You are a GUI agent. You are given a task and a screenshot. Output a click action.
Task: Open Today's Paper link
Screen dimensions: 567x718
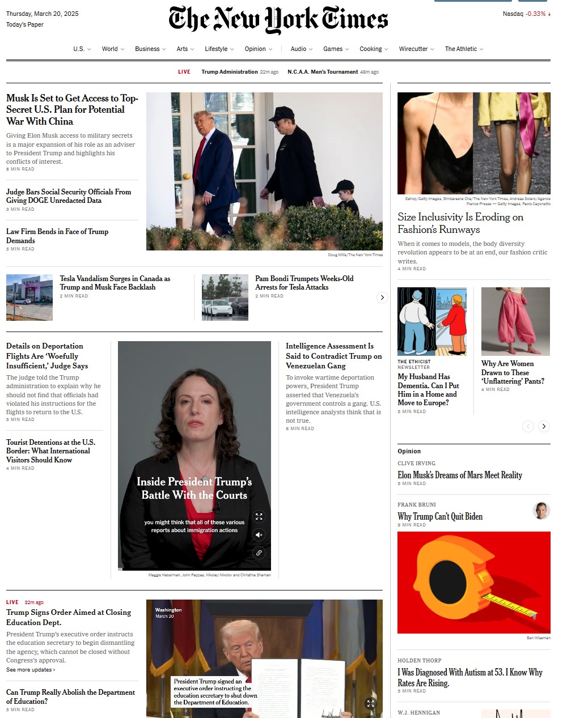click(25, 24)
